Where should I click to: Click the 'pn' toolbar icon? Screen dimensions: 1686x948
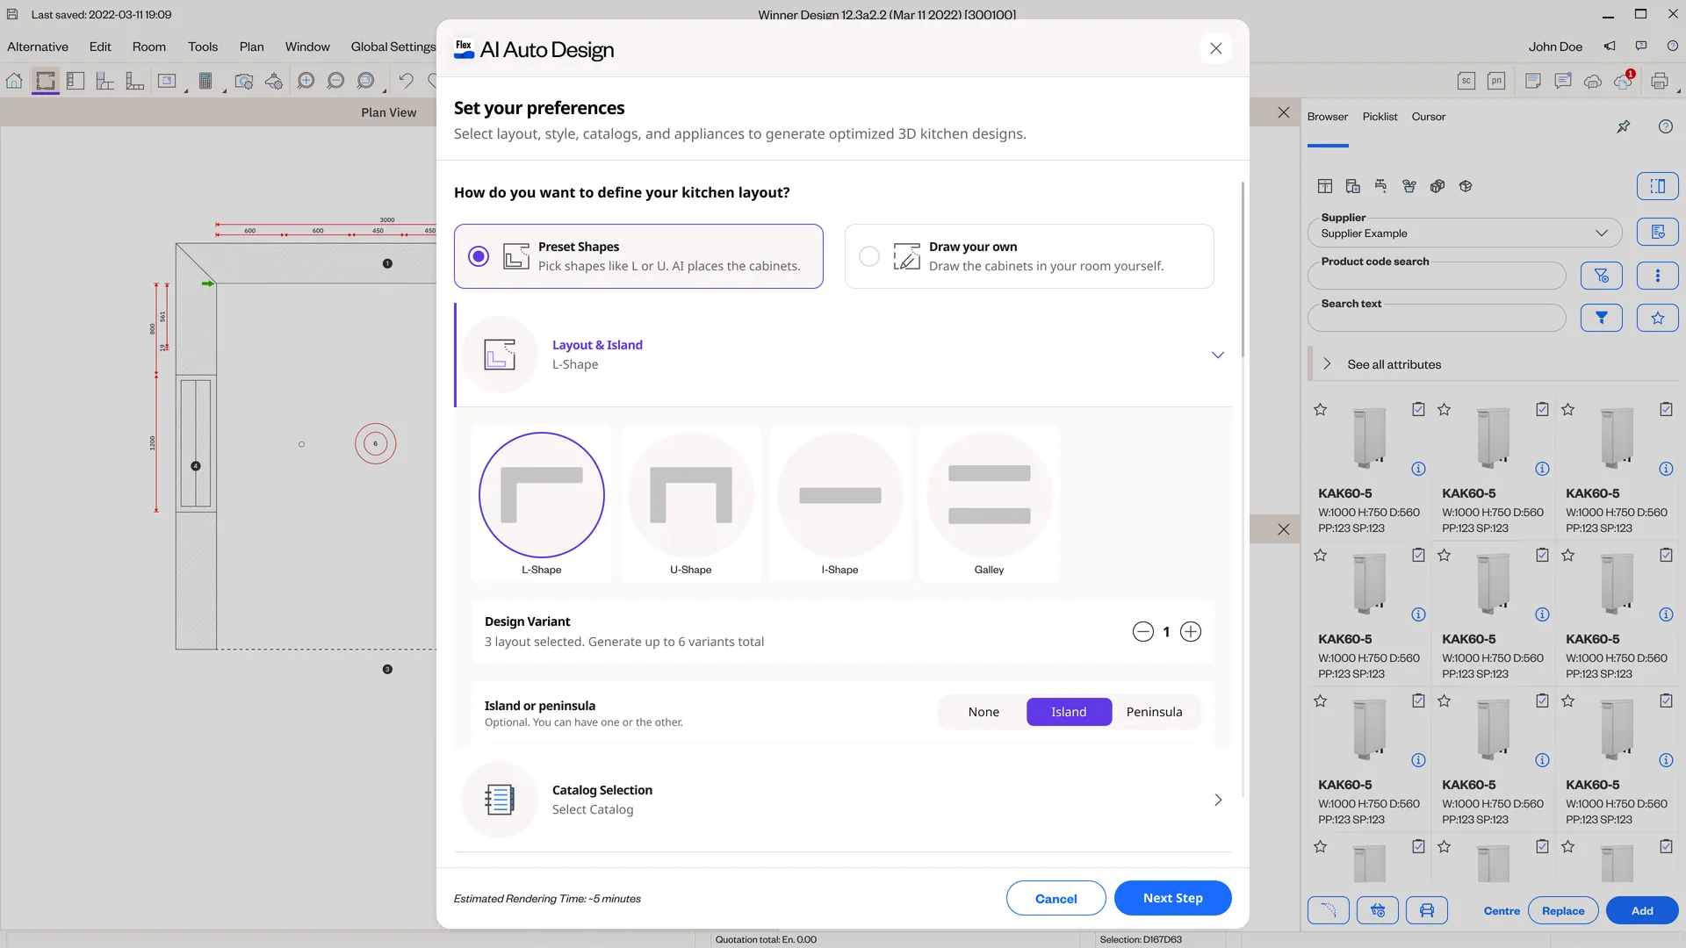1495,81
